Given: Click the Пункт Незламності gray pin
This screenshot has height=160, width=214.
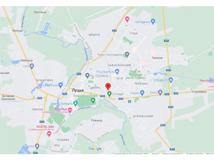Looking at the screenshot, I should pos(127,55).
